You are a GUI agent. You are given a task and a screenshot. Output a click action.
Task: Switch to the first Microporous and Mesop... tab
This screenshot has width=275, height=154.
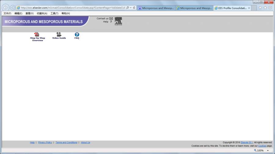[156, 8]
